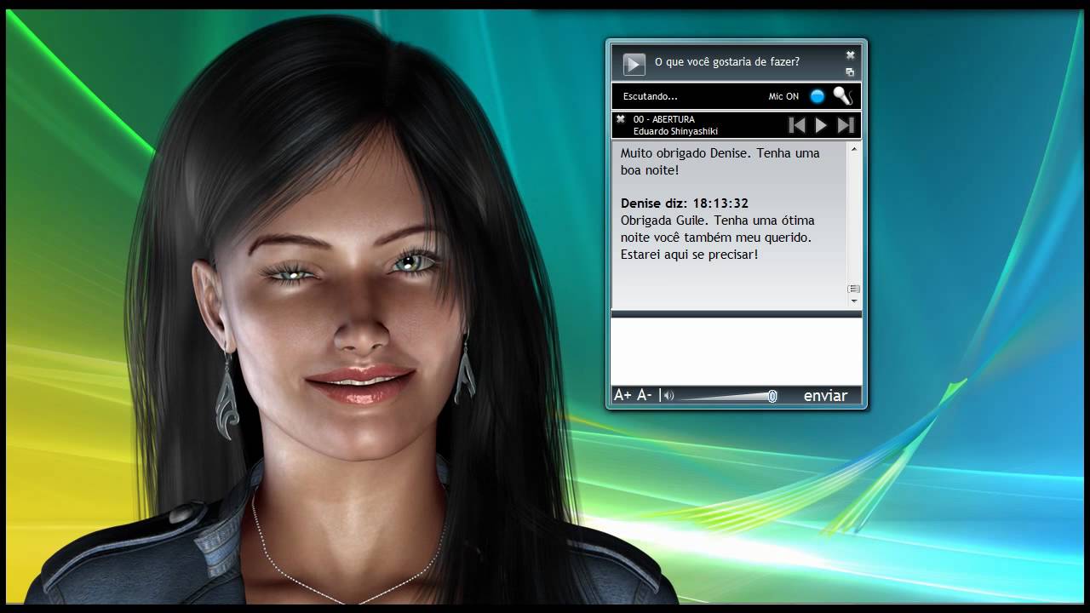1090x613 pixels.
Task: Click the chat scrollbar down arrow
Action: (x=854, y=301)
